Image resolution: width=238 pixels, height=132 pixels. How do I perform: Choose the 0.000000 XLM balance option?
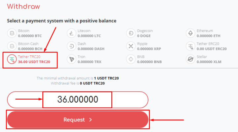point(209,61)
